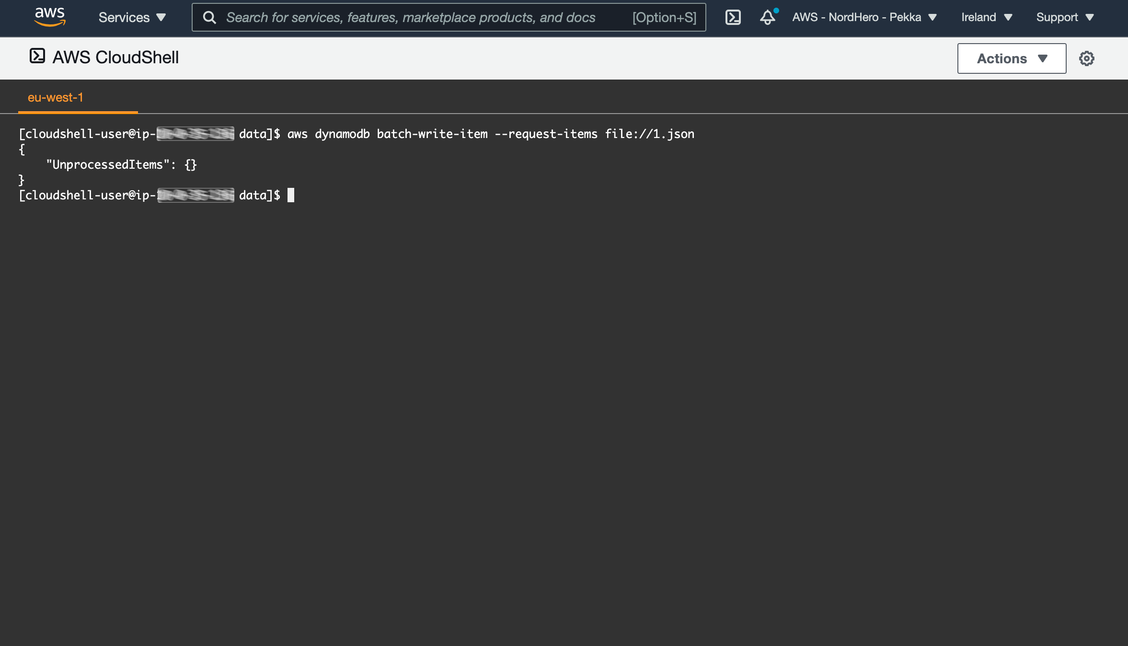1128x646 pixels.
Task: Click the AWS logo home icon
Action: click(x=50, y=17)
